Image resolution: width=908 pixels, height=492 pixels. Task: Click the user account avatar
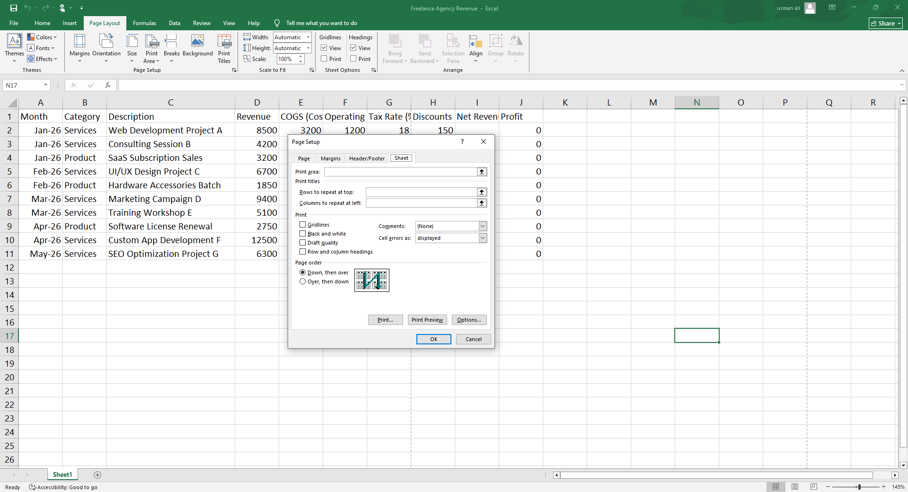click(x=810, y=8)
